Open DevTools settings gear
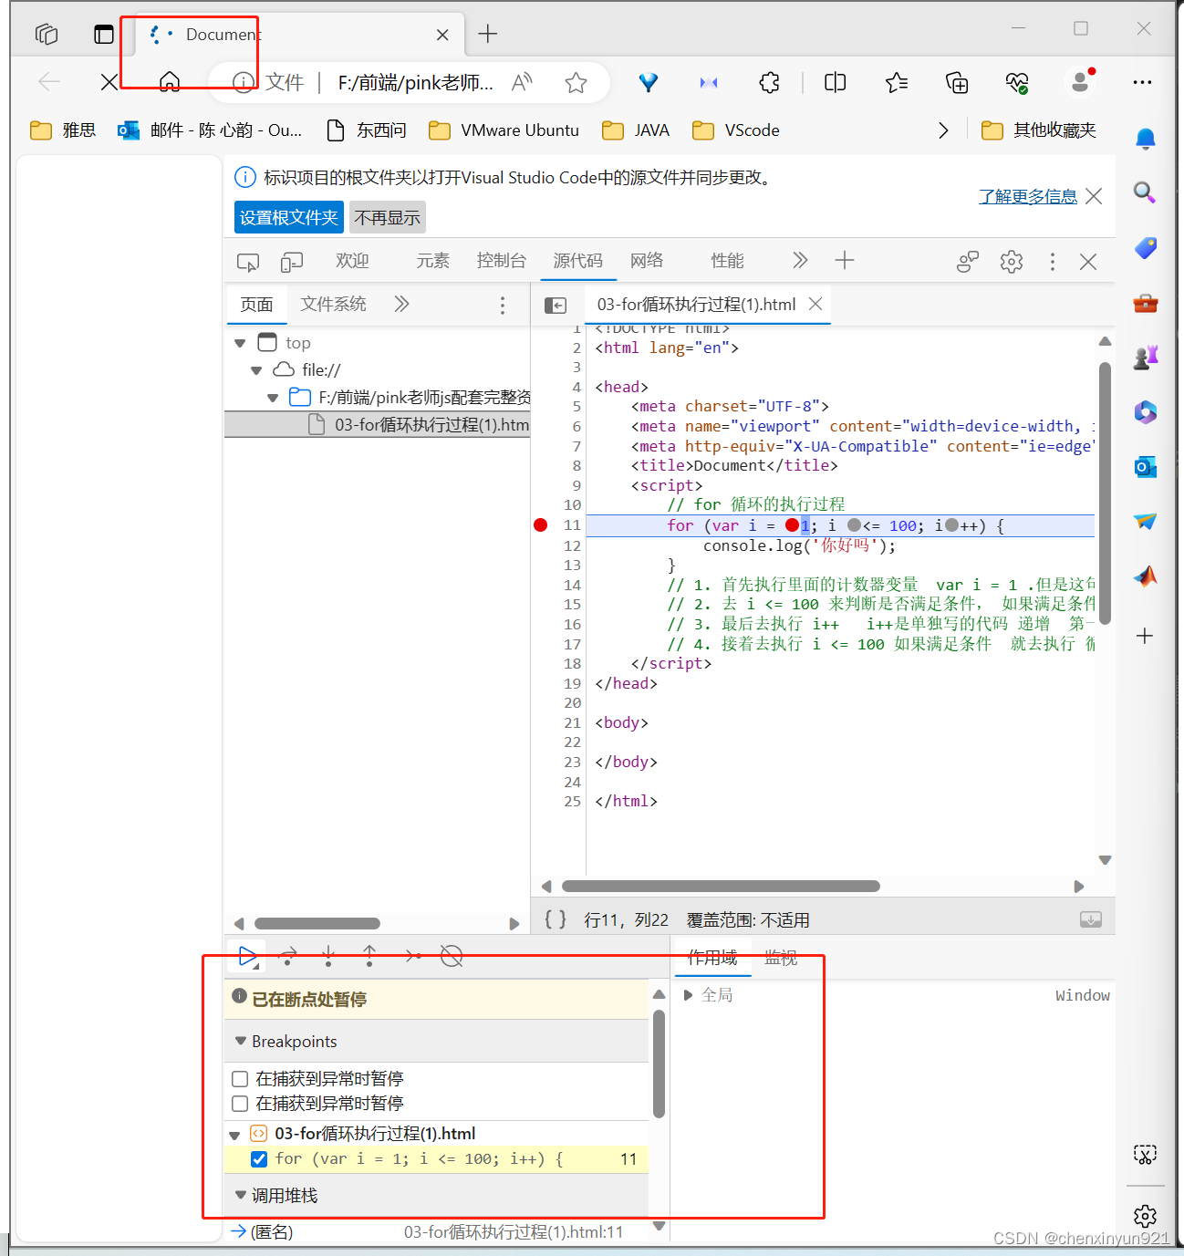 click(x=1012, y=262)
